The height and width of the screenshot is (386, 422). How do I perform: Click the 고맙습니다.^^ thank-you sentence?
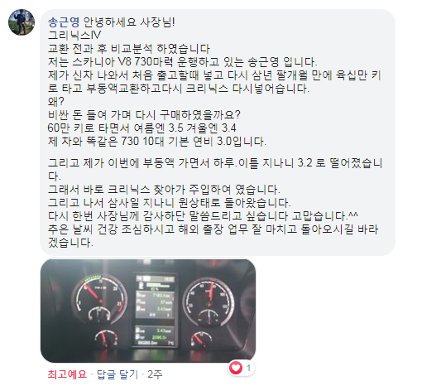pos(325,216)
